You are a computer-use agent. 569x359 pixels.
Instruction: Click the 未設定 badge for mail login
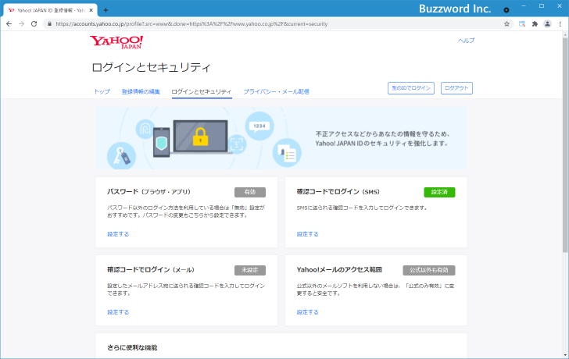[x=250, y=270]
